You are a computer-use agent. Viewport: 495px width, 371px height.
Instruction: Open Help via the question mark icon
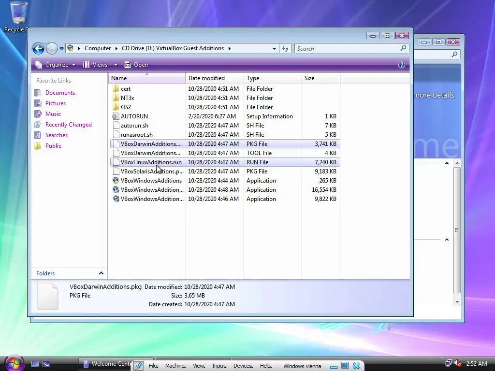402,65
